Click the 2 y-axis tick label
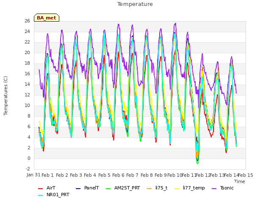271x203 pixels. 29,148
